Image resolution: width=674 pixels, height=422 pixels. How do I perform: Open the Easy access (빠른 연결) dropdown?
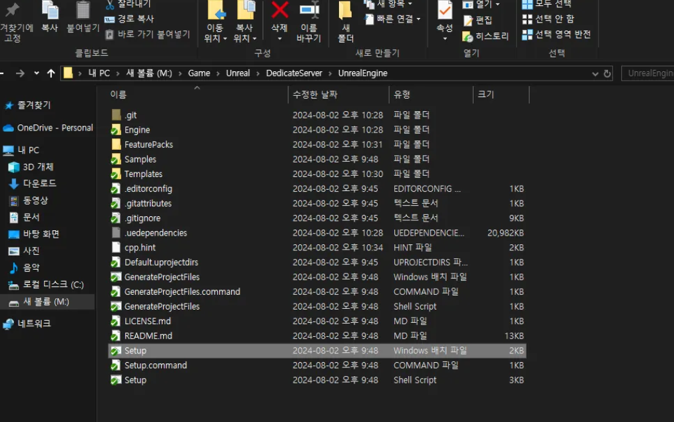pyautogui.click(x=392, y=19)
